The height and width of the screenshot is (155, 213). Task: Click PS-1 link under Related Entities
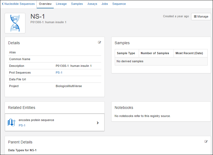tap(22, 125)
